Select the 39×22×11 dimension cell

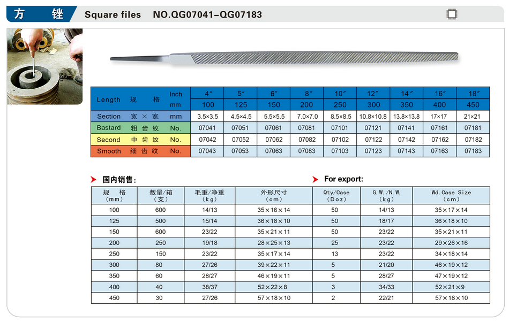(274, 265)
